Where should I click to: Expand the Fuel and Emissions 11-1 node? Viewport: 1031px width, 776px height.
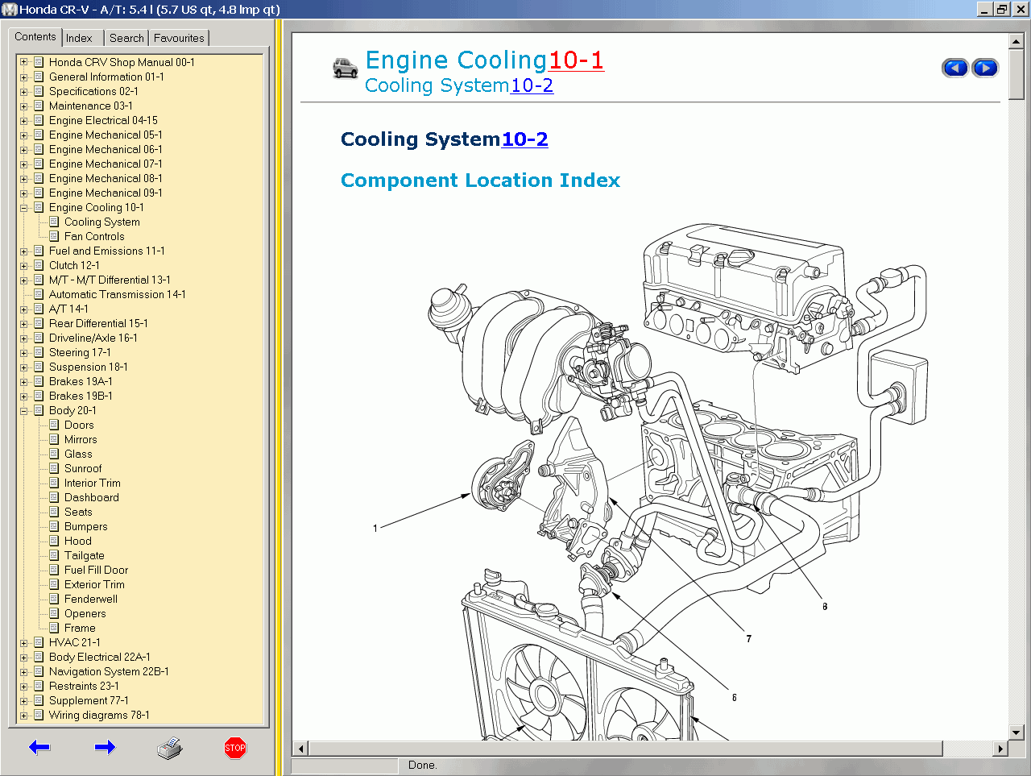pyautogui.click(x=23, y=251)
